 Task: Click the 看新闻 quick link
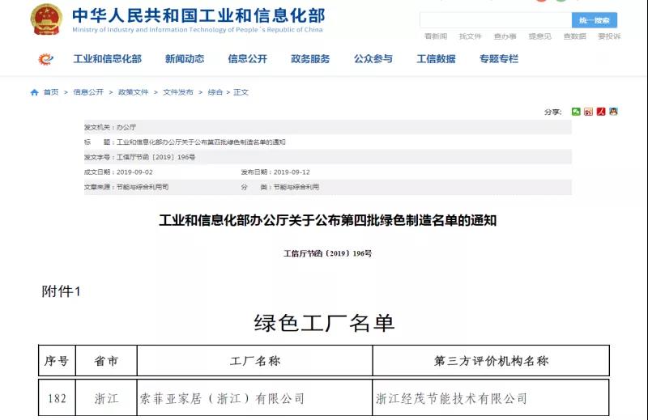click(x=436, y=36)
